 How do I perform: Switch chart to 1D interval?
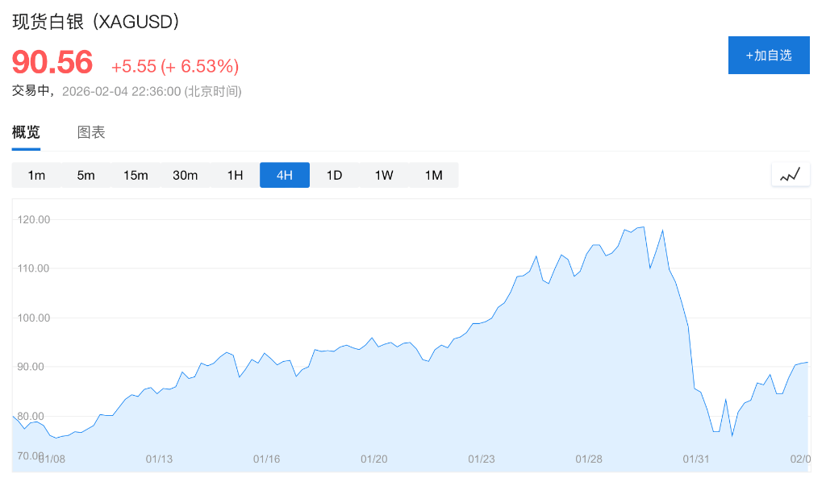pos(334,175)
